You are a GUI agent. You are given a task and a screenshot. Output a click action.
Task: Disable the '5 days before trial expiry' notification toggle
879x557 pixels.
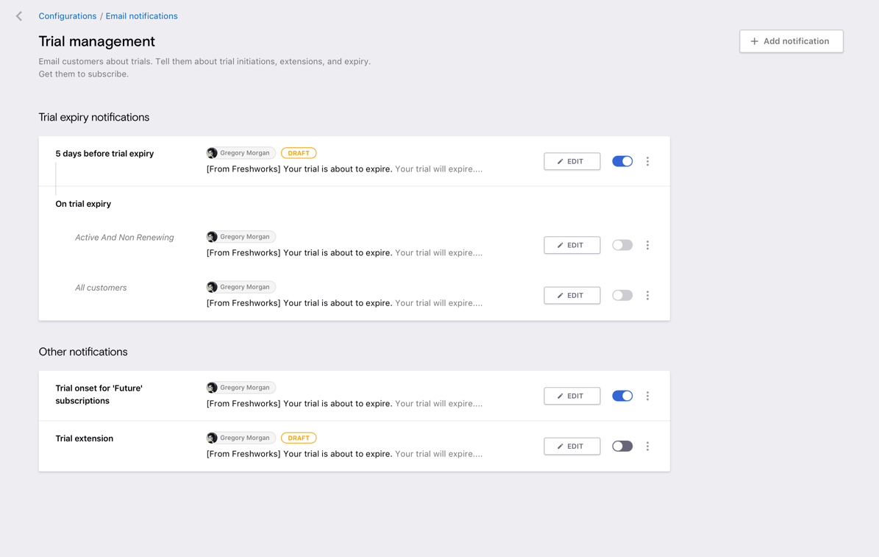coord(622,161)
